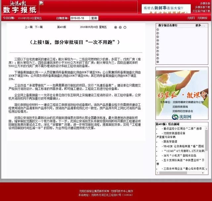Click the zoom in (plus) font icon
The height and width of the screenshot is (201, 212).
click(x=116, y=27)
